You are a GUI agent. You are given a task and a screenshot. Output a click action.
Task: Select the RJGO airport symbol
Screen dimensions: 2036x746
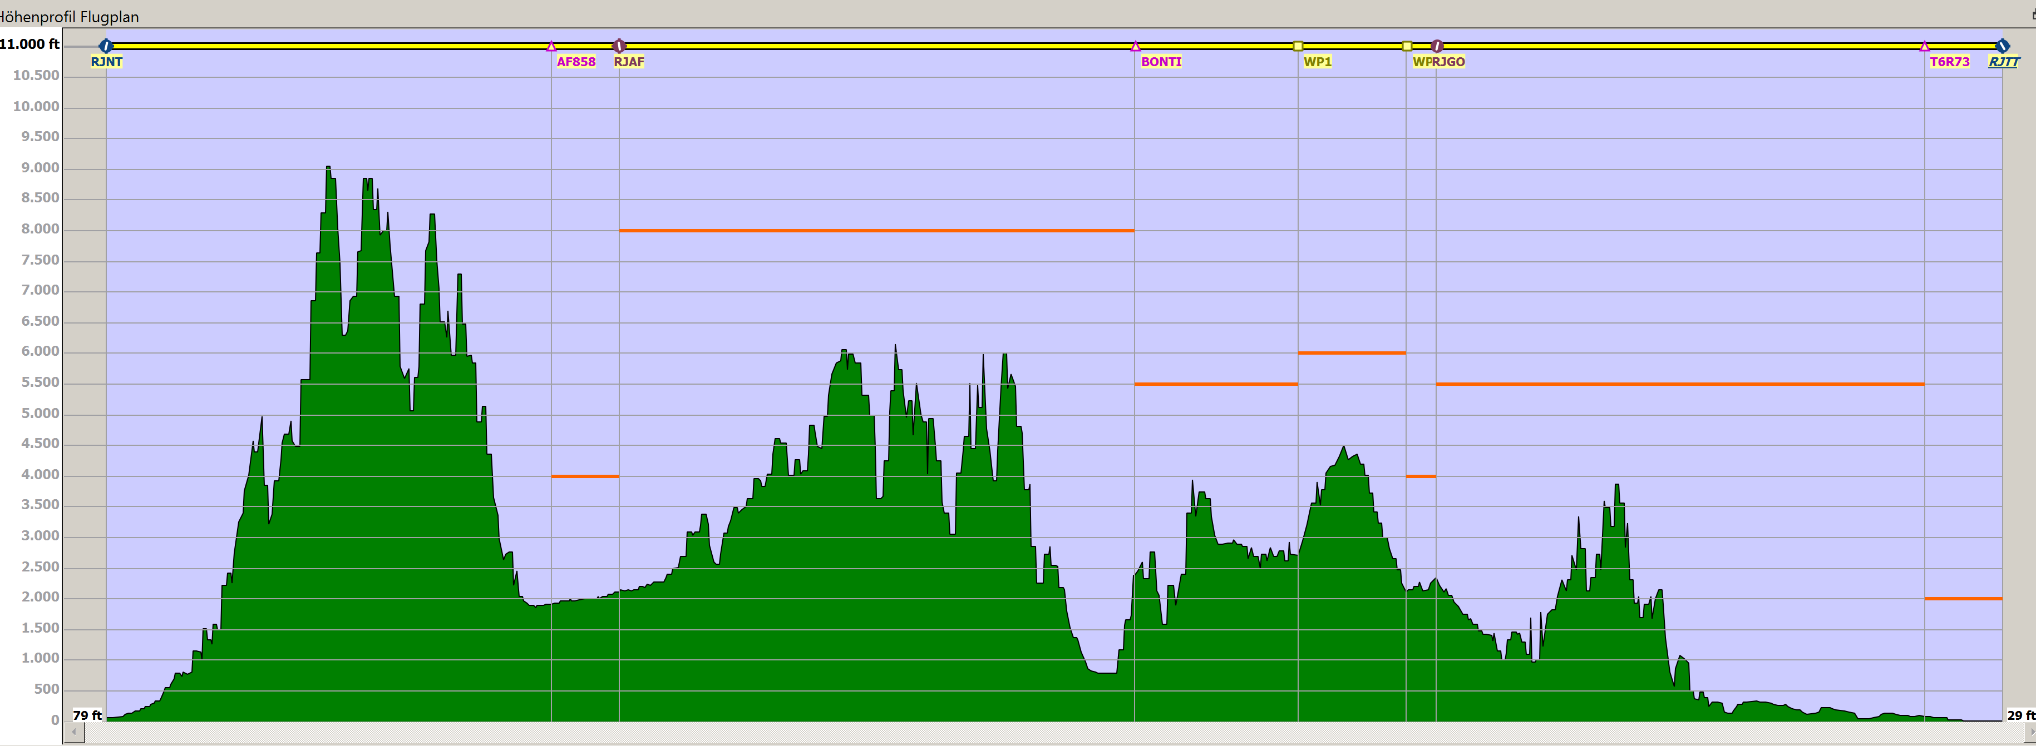click(x=1437, y=46)
